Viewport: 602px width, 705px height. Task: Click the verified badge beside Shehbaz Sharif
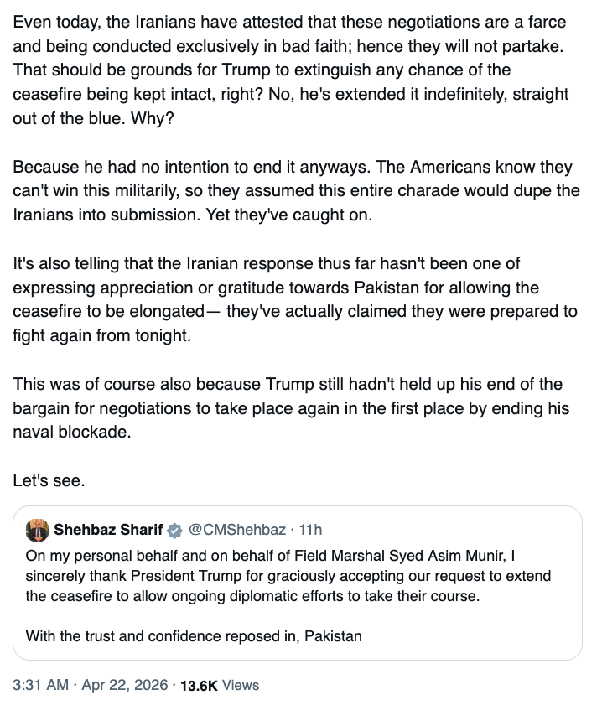pos(174,530)
